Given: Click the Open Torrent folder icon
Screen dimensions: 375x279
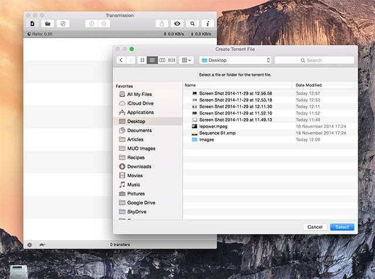Looking at the screenshot, I should [x=47, y=23].
